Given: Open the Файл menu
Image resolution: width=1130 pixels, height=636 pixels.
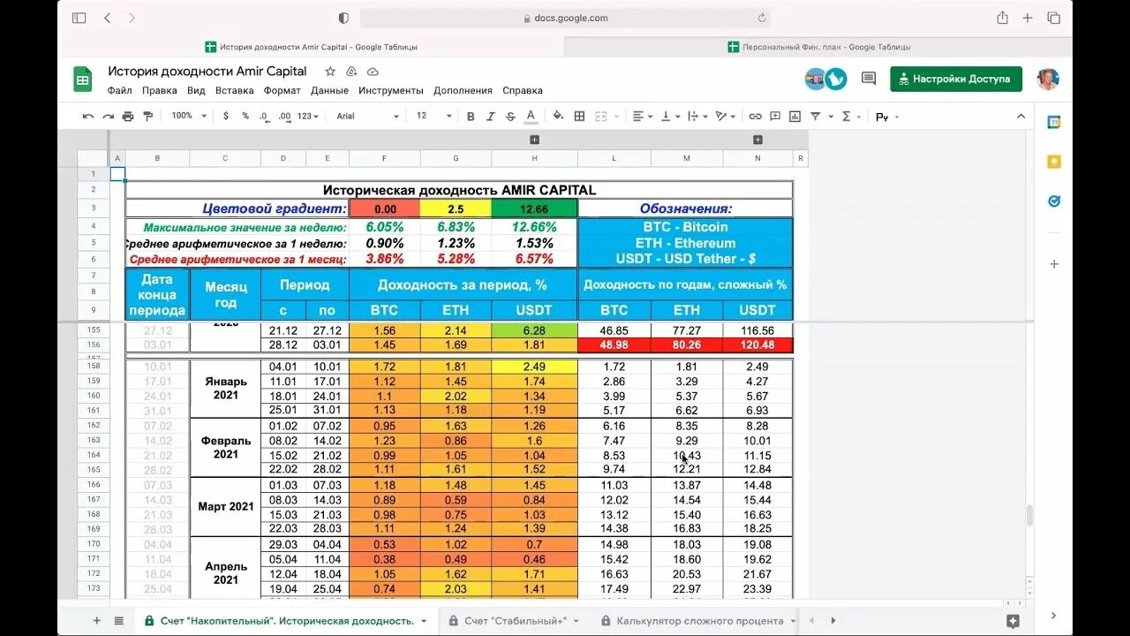Looking at the screenshot, I should click(x=120, y=90).
